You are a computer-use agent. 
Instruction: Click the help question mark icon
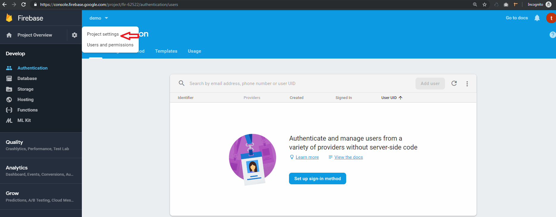pos(552,35)
